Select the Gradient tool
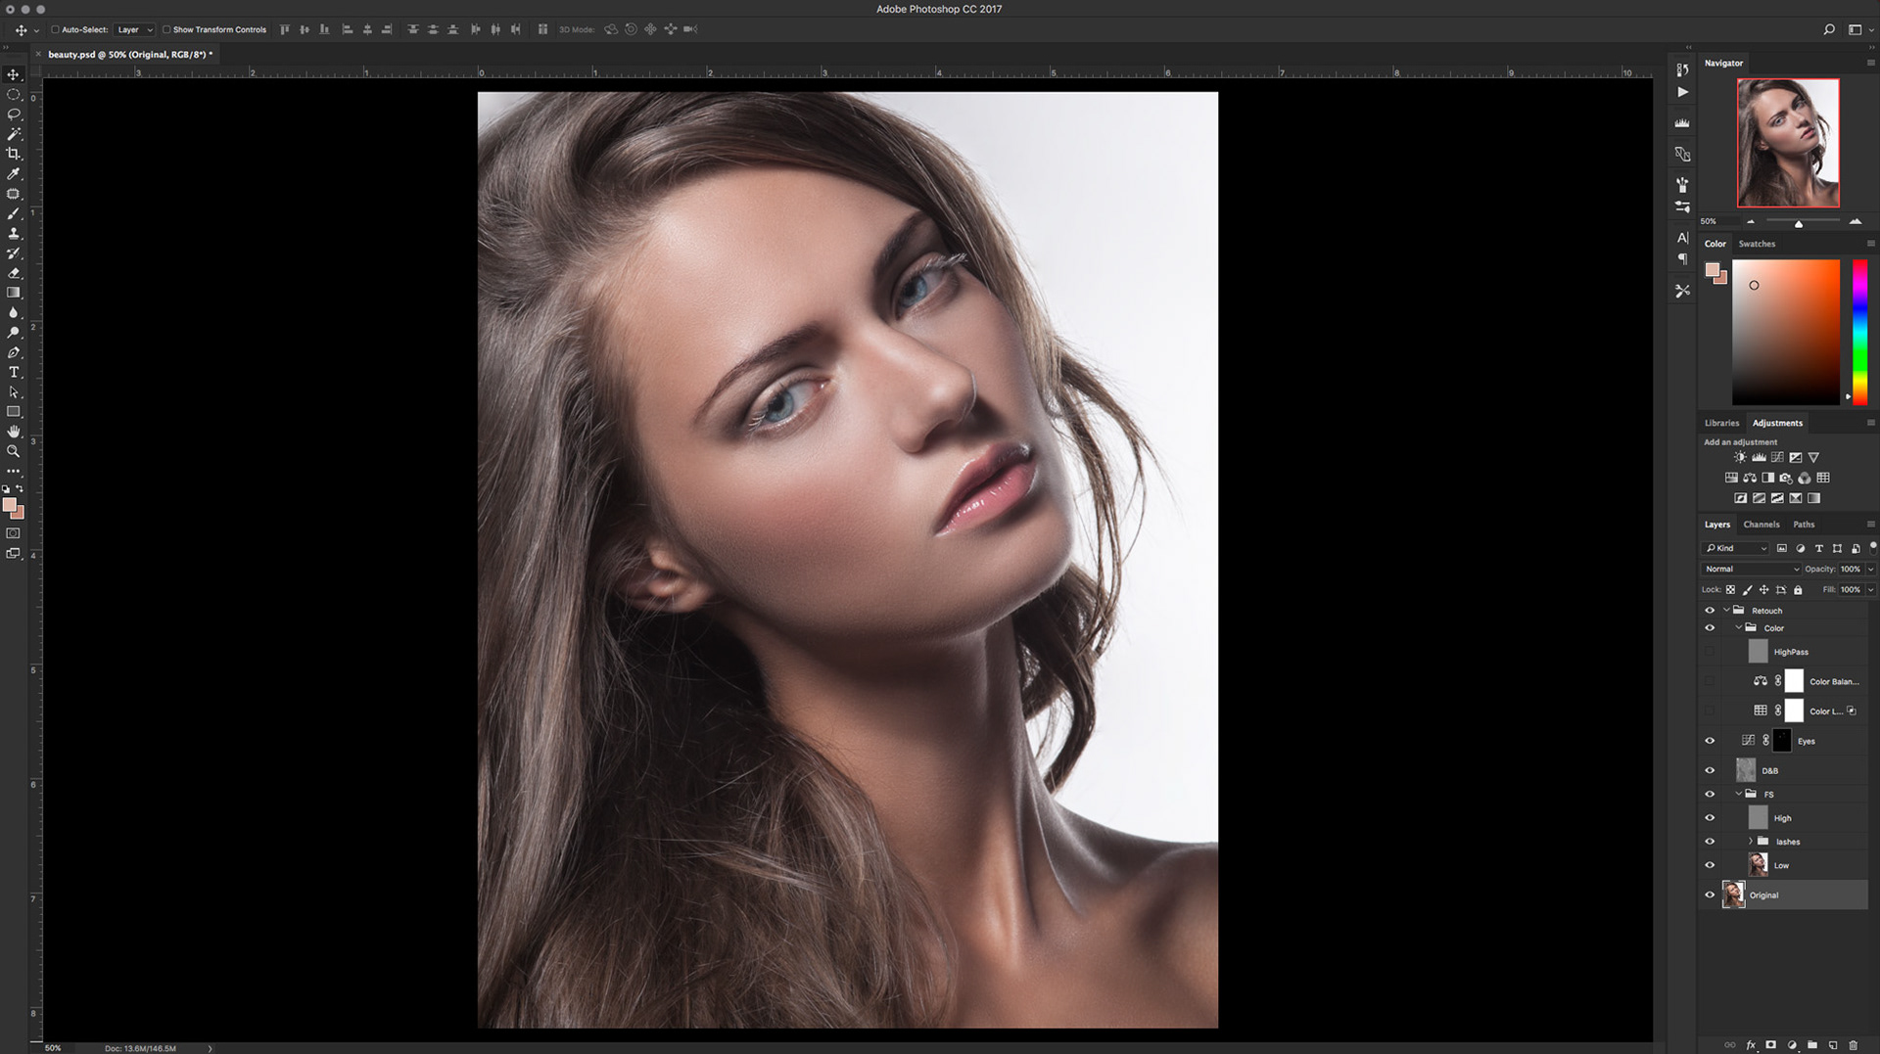Viewport: 1880px width, 1054px height. 14,293
